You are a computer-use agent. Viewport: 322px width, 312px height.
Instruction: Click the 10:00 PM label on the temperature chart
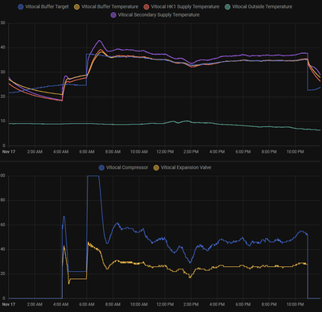pyautogui.click(x=295, y=152)
